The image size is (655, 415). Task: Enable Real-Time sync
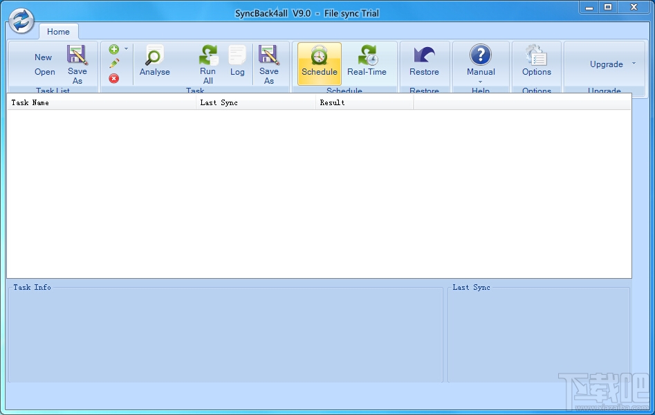tap(367, 61)
